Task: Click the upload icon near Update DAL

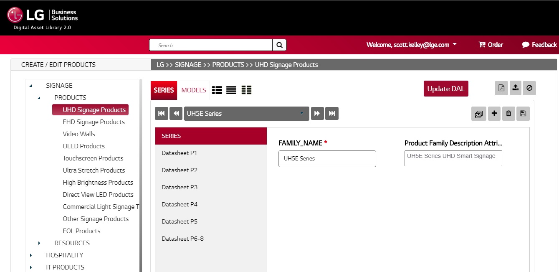Action: point(515,88)
